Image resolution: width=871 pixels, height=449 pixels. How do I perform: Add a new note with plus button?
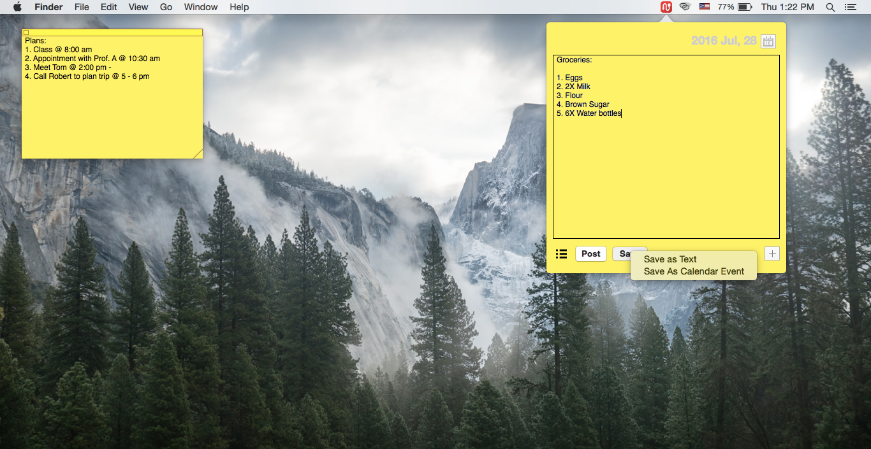click(x=772, y=254)
